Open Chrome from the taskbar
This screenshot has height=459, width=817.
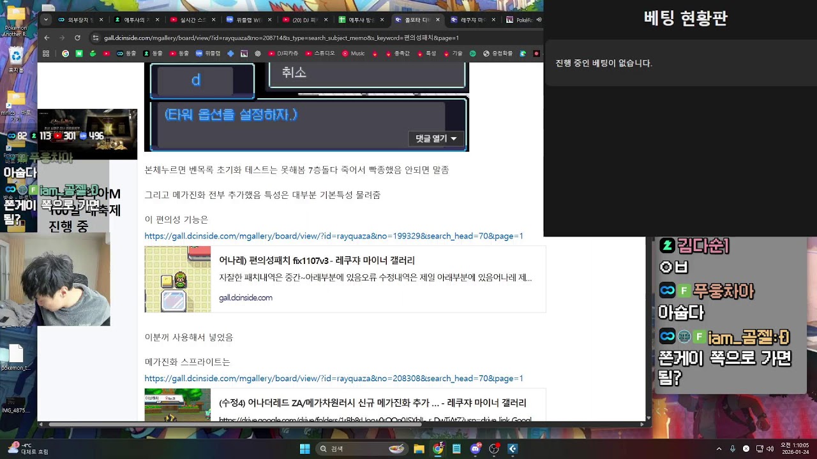pos(438,449)
